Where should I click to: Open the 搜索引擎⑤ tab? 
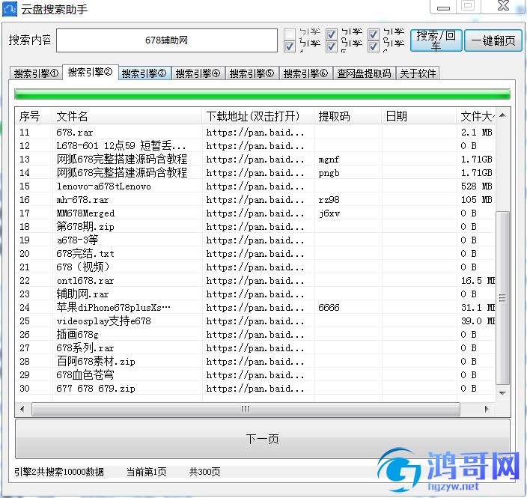coord(252,73)
